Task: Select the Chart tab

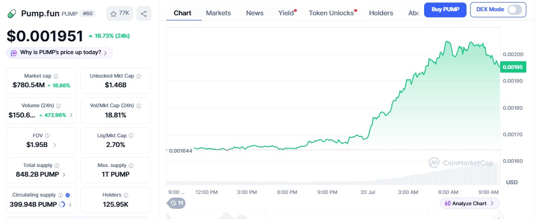Action: click(x=182, y=13)
